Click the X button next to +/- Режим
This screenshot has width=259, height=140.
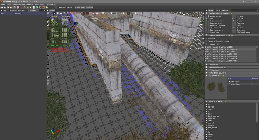(218, 44)
